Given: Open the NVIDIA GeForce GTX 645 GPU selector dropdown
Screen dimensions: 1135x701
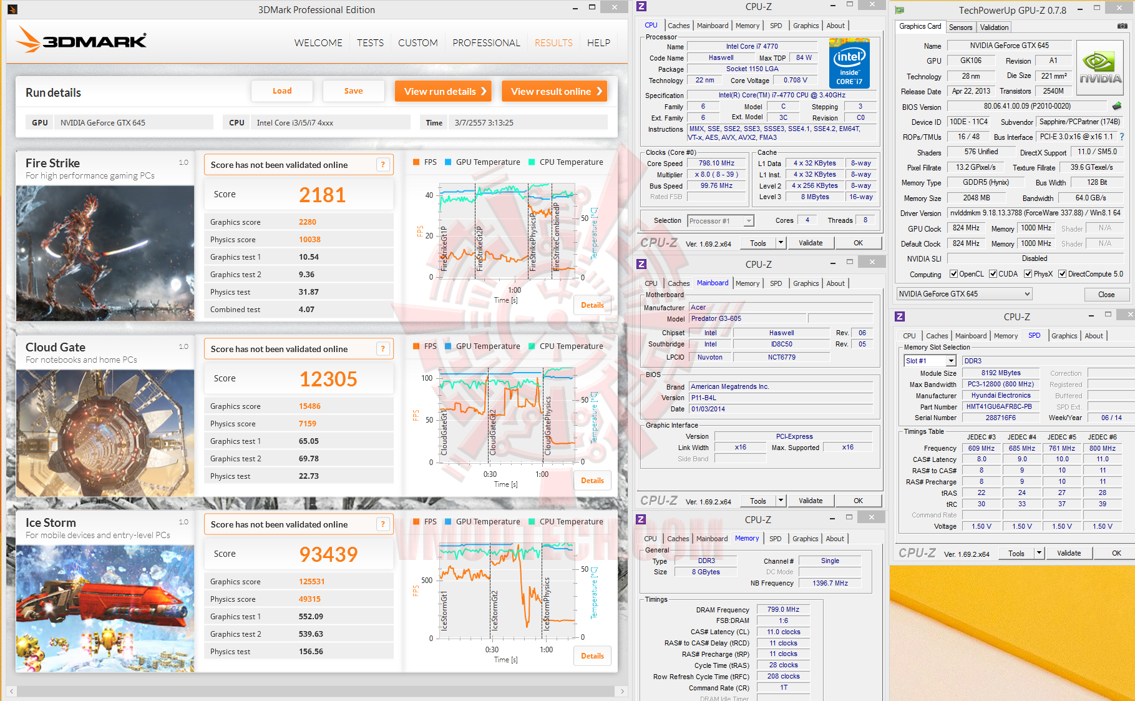Looking at the screenshot, I should point(964,294).
